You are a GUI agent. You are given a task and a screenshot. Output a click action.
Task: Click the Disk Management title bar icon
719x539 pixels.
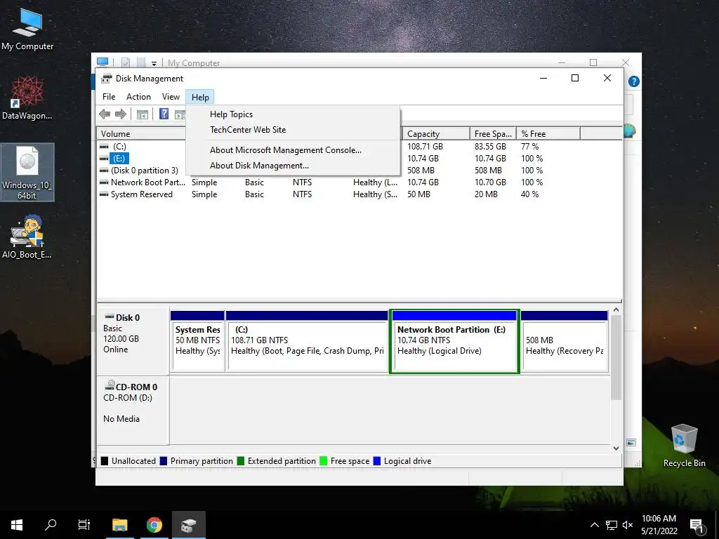(107, 79)
